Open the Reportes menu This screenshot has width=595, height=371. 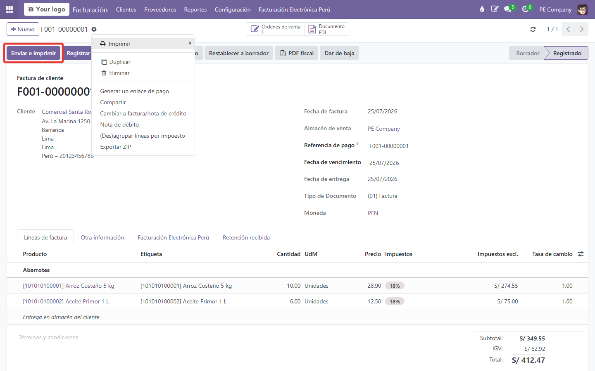pyautogui.click(x=195, y=9)
